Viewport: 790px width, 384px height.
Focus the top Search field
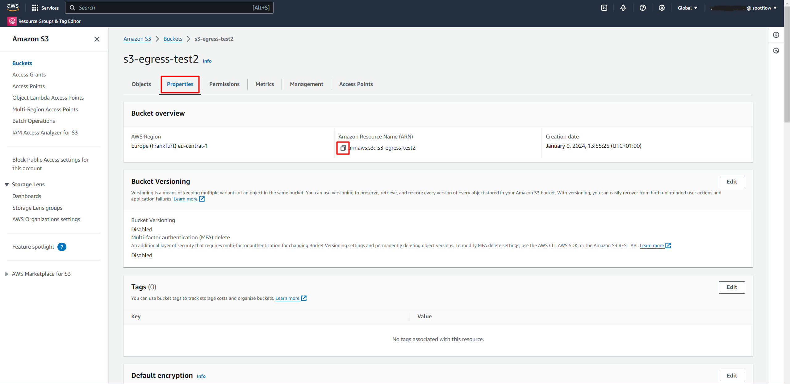pos(169,8)
